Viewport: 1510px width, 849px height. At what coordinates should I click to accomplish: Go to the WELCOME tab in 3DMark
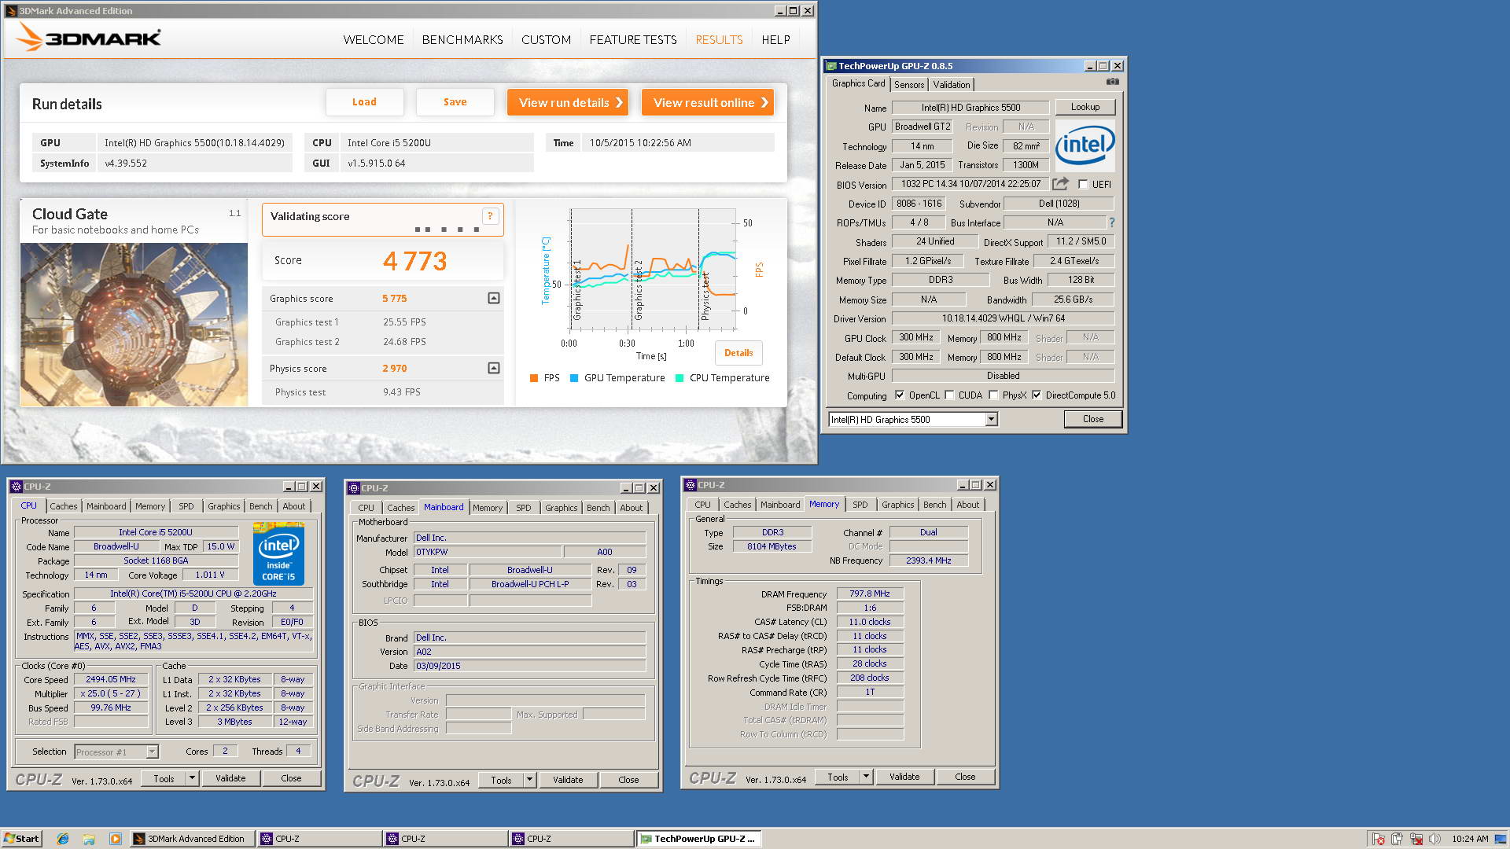point(373,39)
